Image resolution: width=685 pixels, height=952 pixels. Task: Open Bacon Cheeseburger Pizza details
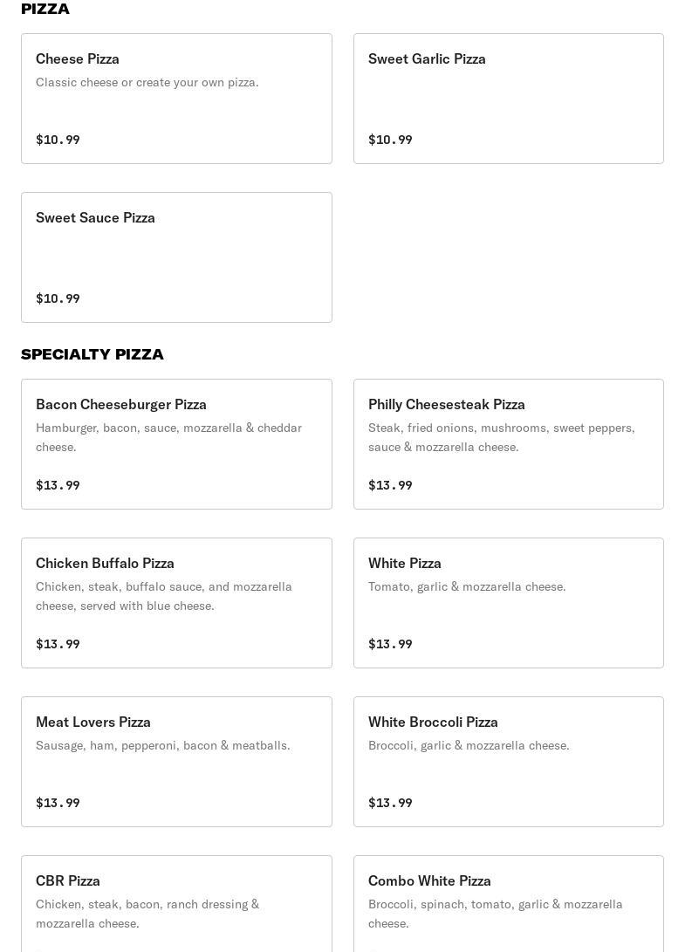point(176,443)
